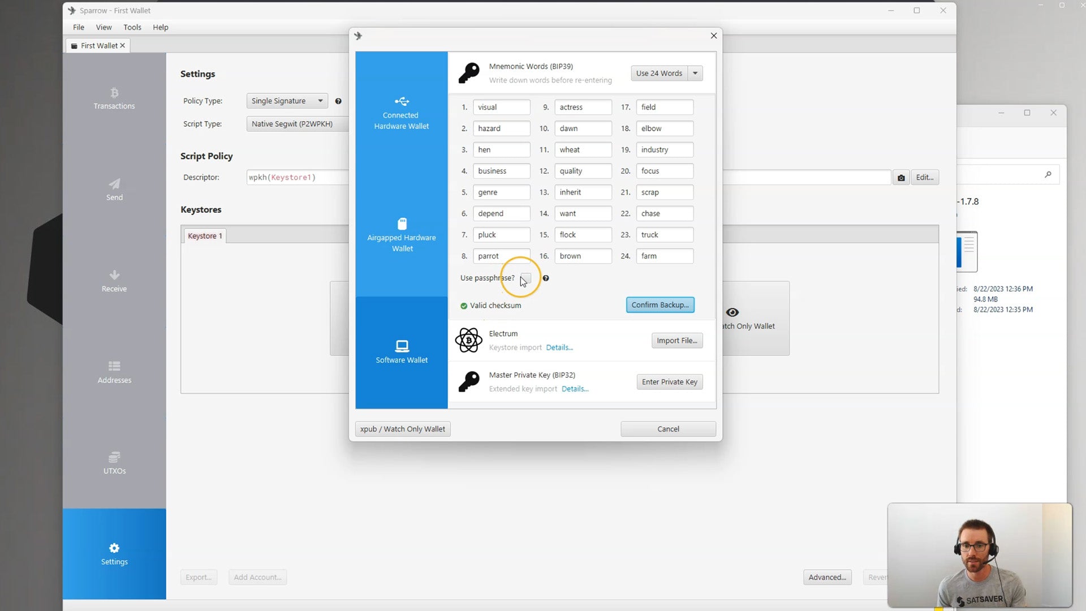Viewport: 1086px width, 611px height.
Task: Open the UTXOs sidebar section
Action: coord(114,463)
